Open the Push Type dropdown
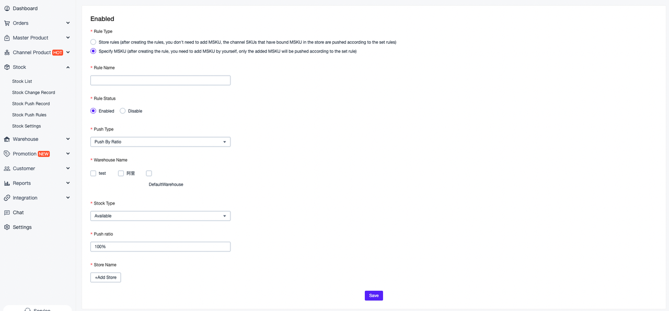This screenshot has height=311, width=669. tap(160, 142)
